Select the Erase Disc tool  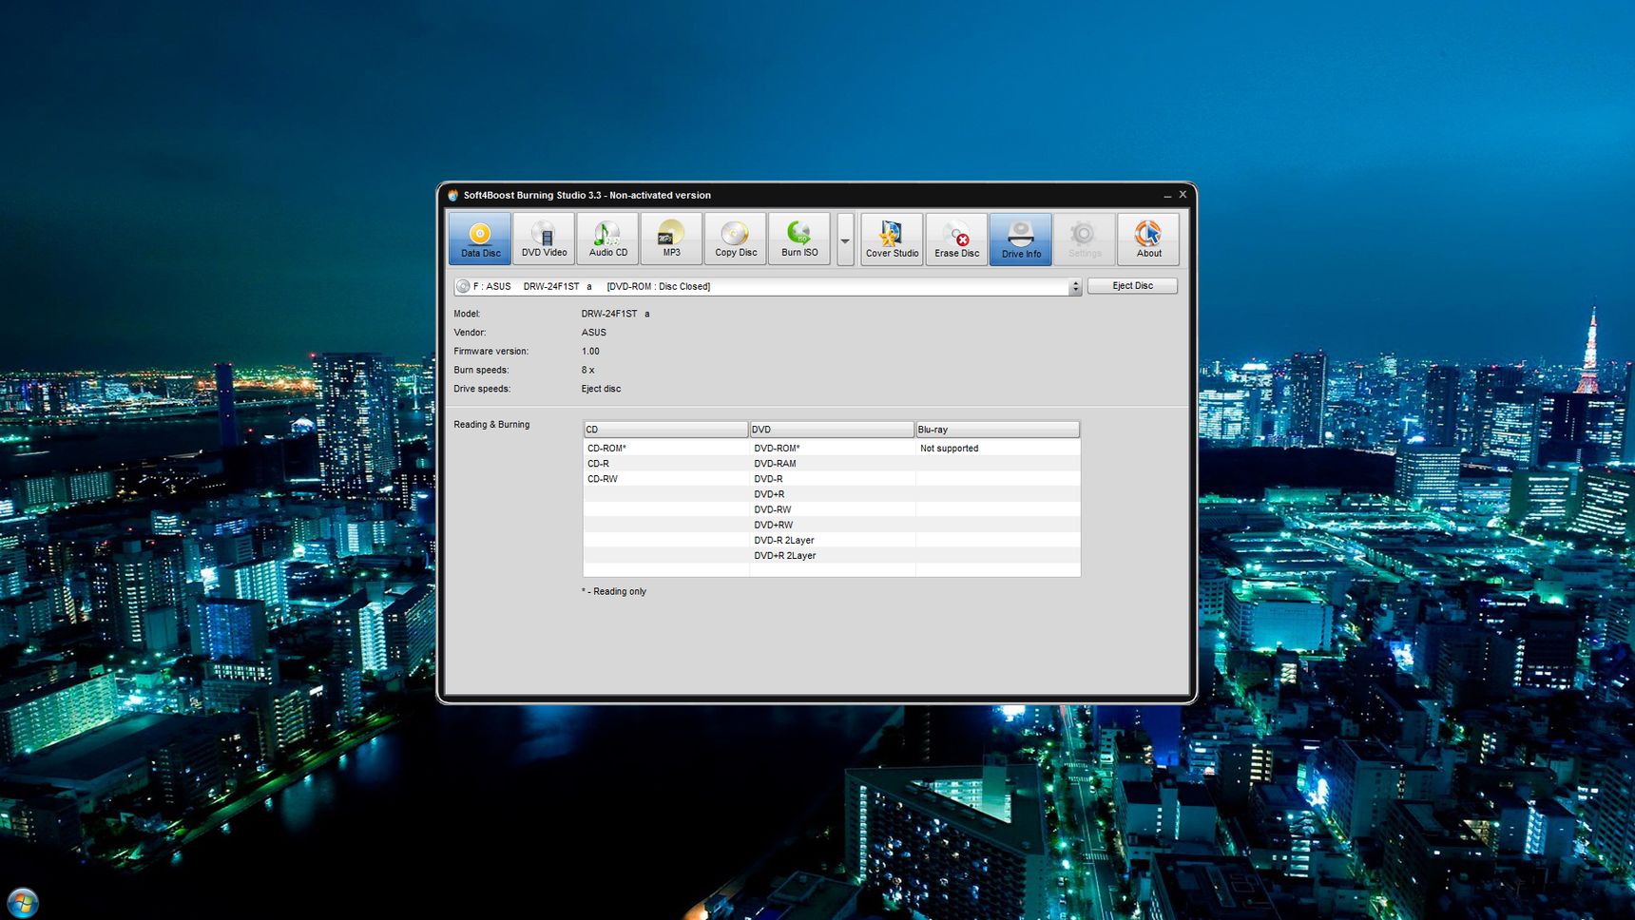[x=956, y=239]
